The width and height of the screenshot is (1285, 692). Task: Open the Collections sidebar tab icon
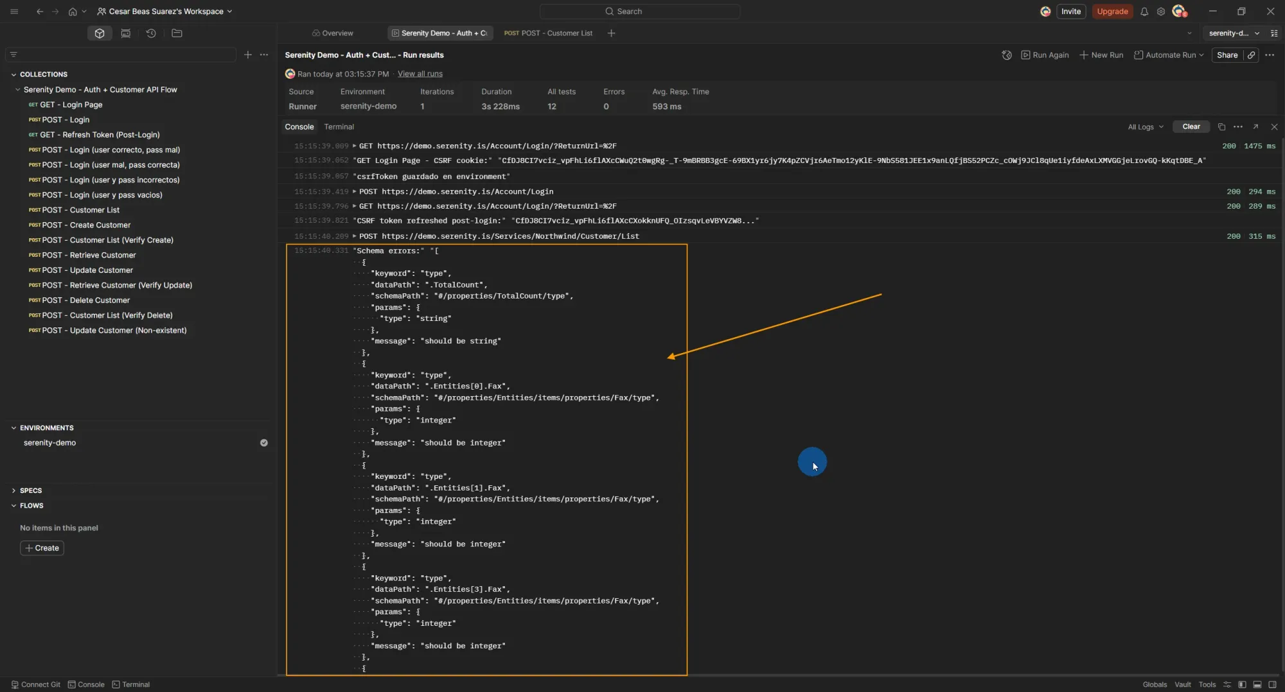[100, 33]
